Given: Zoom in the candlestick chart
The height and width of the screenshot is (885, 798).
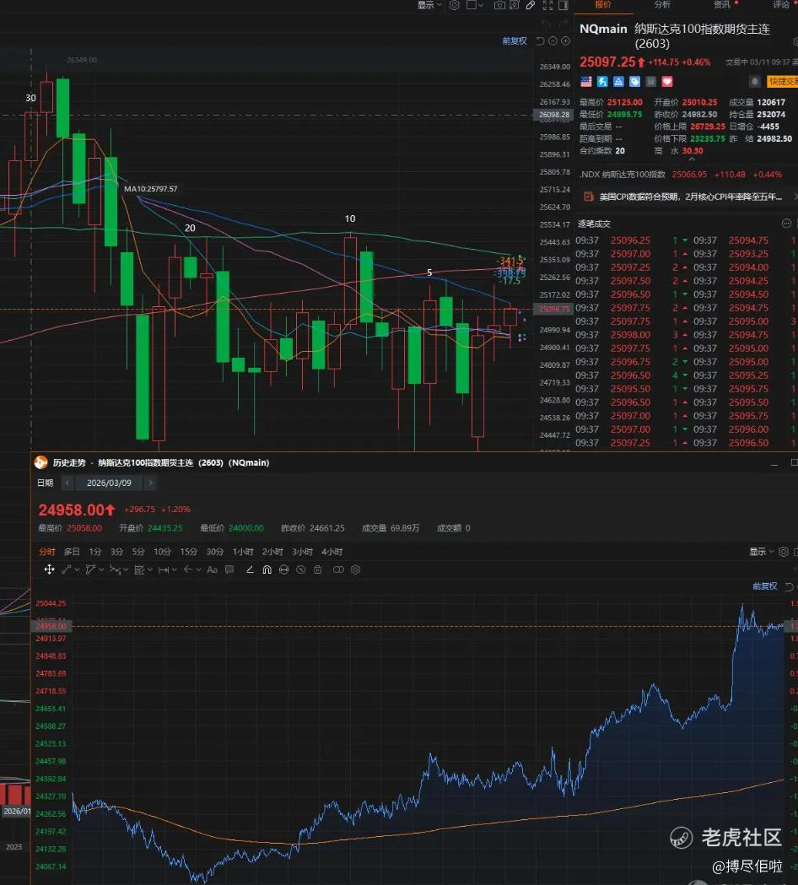Looking at the screenshot, I should 565,40.
